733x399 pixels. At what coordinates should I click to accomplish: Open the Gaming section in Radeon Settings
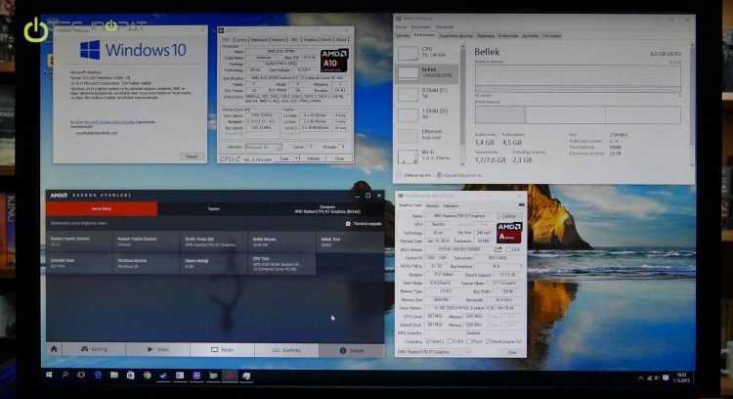point(94,349)
